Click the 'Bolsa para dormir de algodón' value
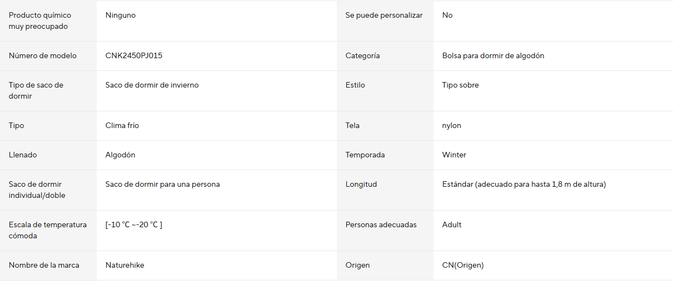 [x=493, y=55]
